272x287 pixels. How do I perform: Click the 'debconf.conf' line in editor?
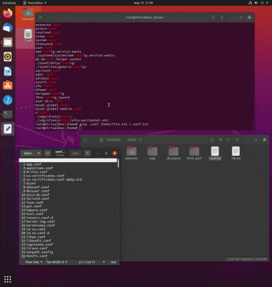[38, 187]
